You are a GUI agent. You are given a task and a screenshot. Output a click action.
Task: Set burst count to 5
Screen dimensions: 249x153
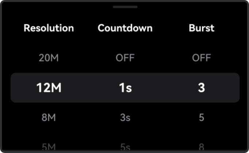(x=202, y=118)
